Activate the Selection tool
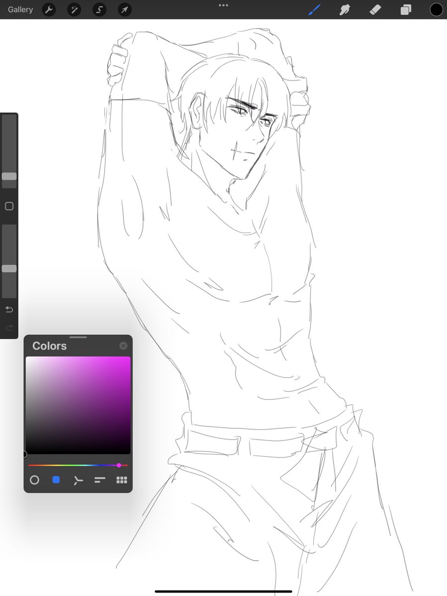 99,9
